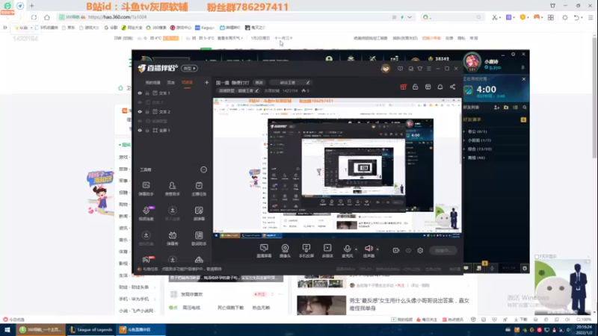Select the highlighted orange scene tab
Image resolution: width=598 pixels, height=336 pixels.
point(187,83)
